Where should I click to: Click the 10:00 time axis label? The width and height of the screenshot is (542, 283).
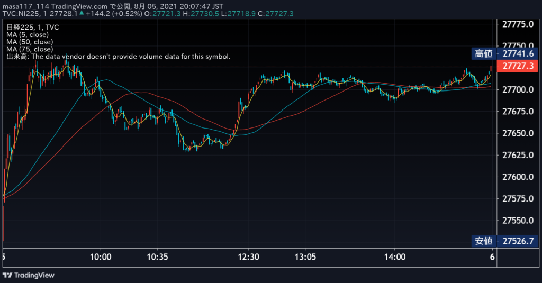(101, 257)
